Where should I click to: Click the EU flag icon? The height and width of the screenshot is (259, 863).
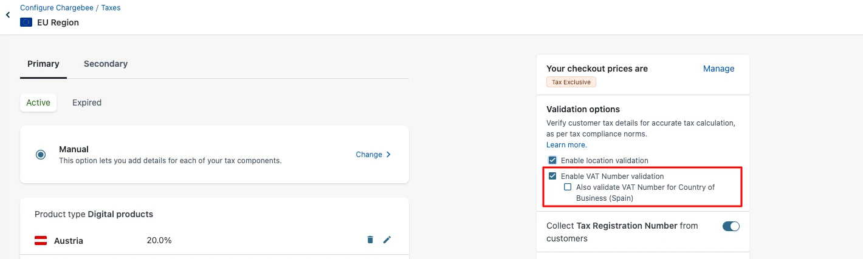[26, 22]
